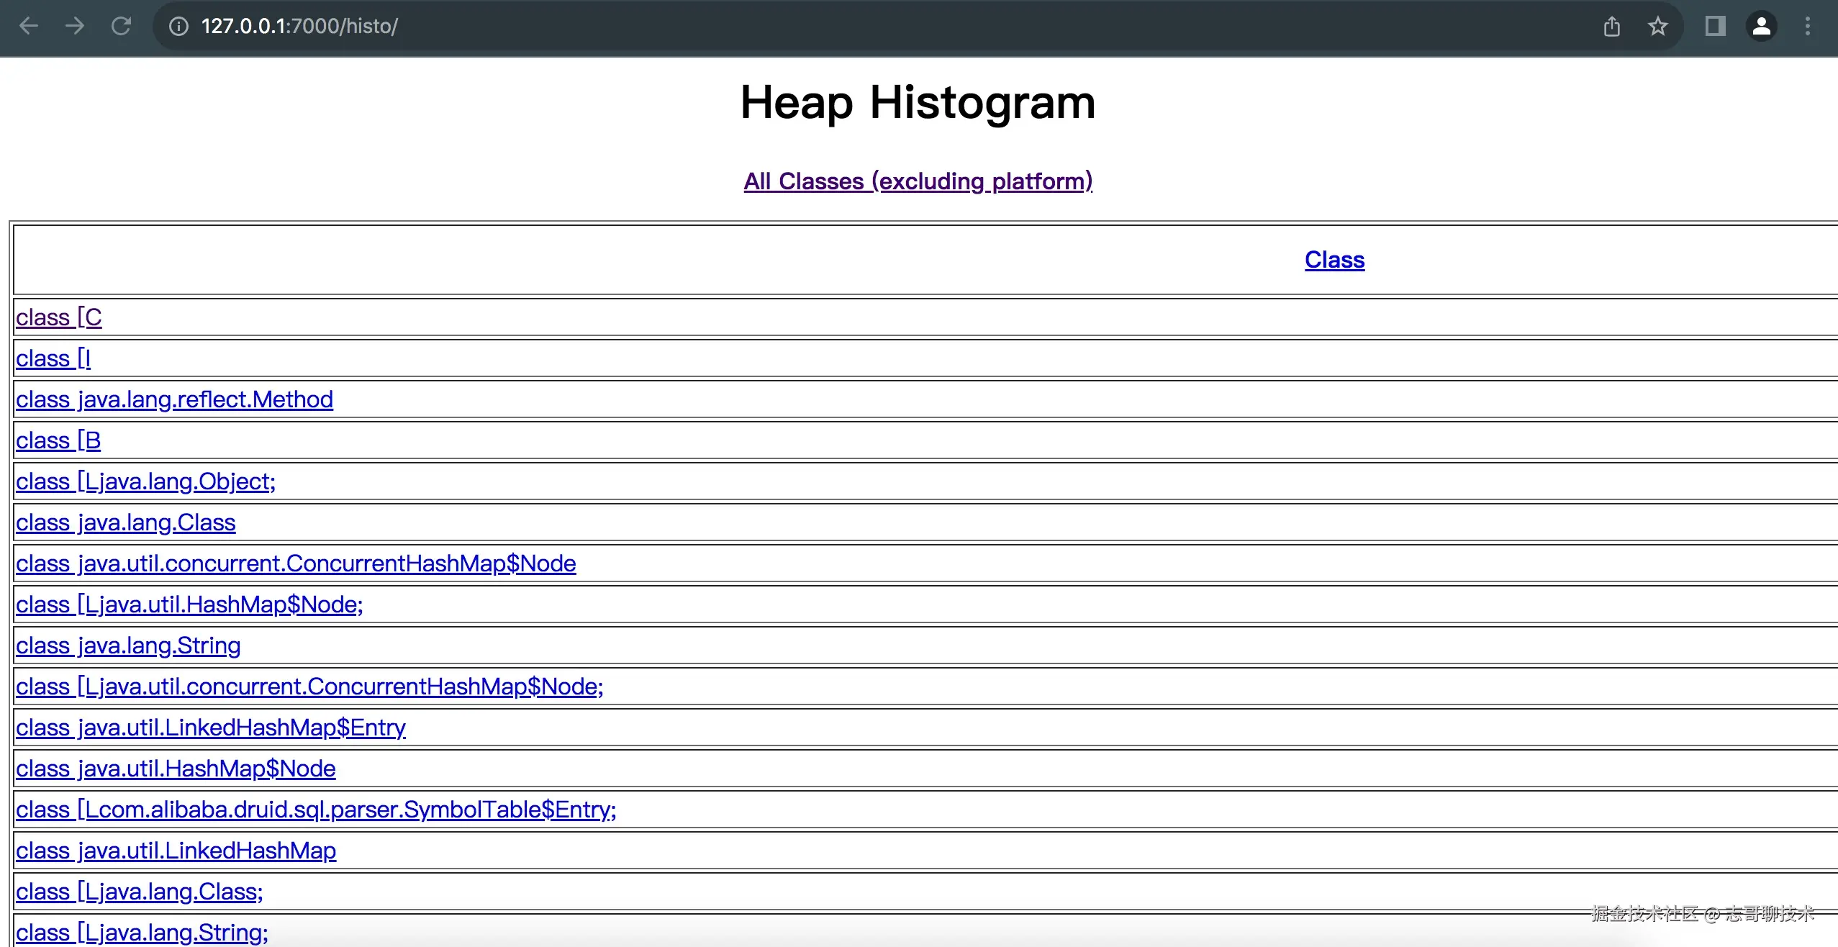Open class java.lang.Class link

coord(126,522)
